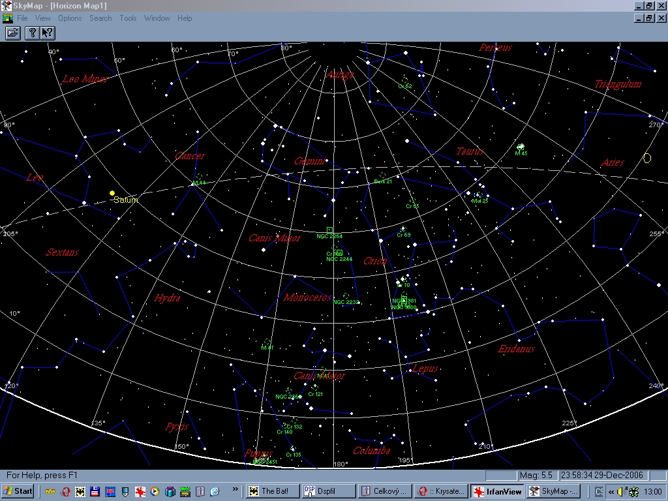Select the yellow Saturn planet marker
668x501 pixels.
coord(112,193)
